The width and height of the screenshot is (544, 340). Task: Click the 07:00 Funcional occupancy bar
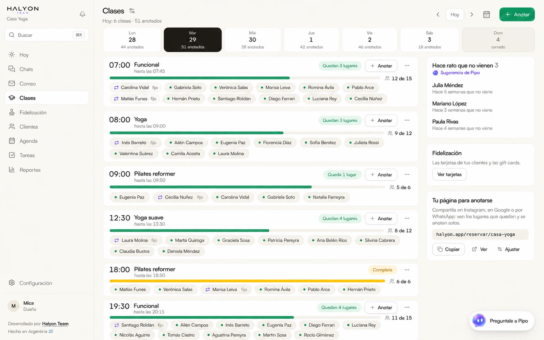[245, 78]
